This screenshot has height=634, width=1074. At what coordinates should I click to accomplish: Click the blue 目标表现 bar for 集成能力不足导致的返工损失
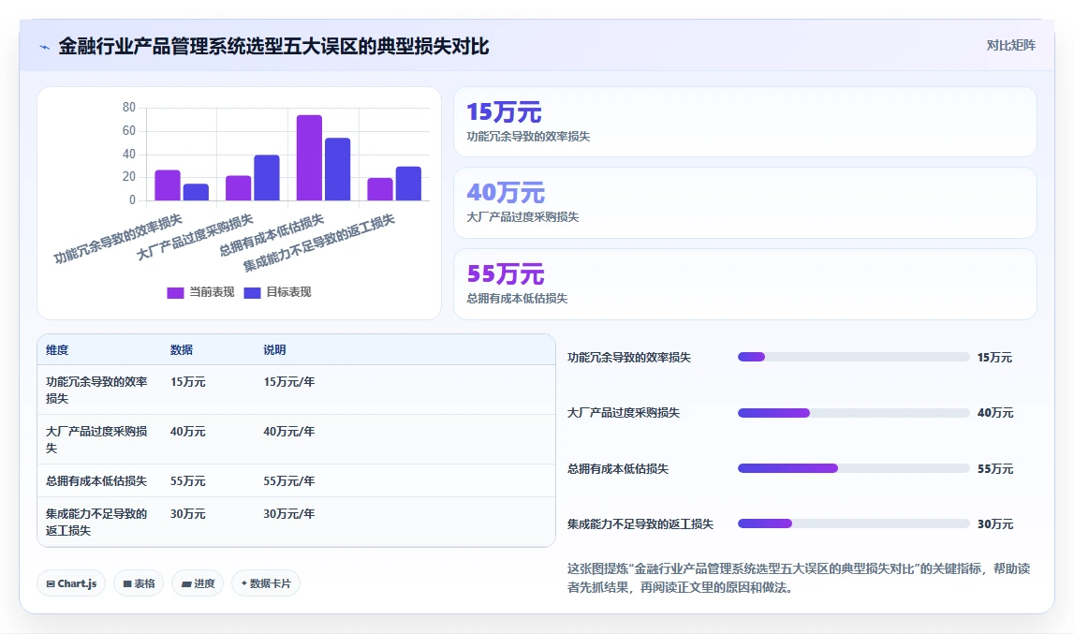tap(408, 184)
